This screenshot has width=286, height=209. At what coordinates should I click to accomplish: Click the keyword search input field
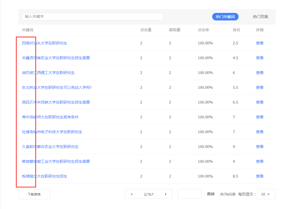[92, 17]
